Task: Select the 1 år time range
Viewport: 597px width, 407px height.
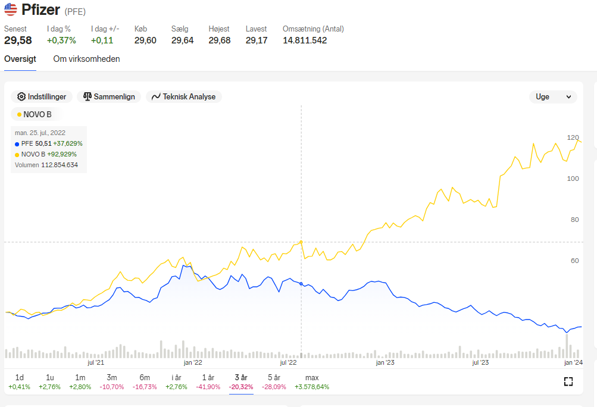Action: click(208, 382)
